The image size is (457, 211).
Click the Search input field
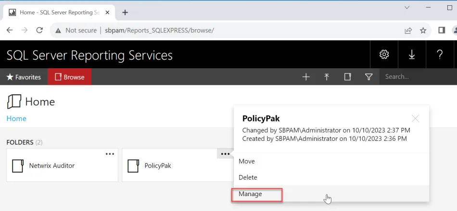(418, 77)
